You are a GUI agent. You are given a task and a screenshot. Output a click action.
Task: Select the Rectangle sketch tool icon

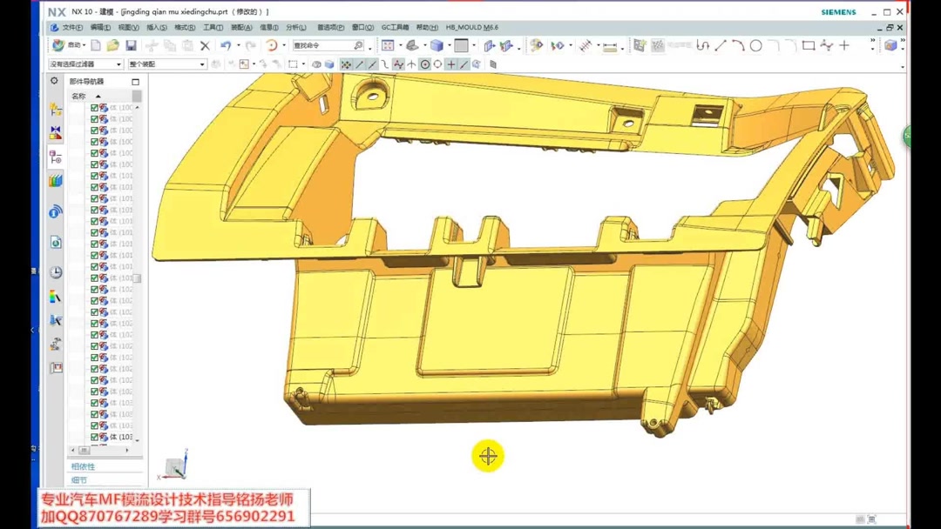tap(809, 45)
